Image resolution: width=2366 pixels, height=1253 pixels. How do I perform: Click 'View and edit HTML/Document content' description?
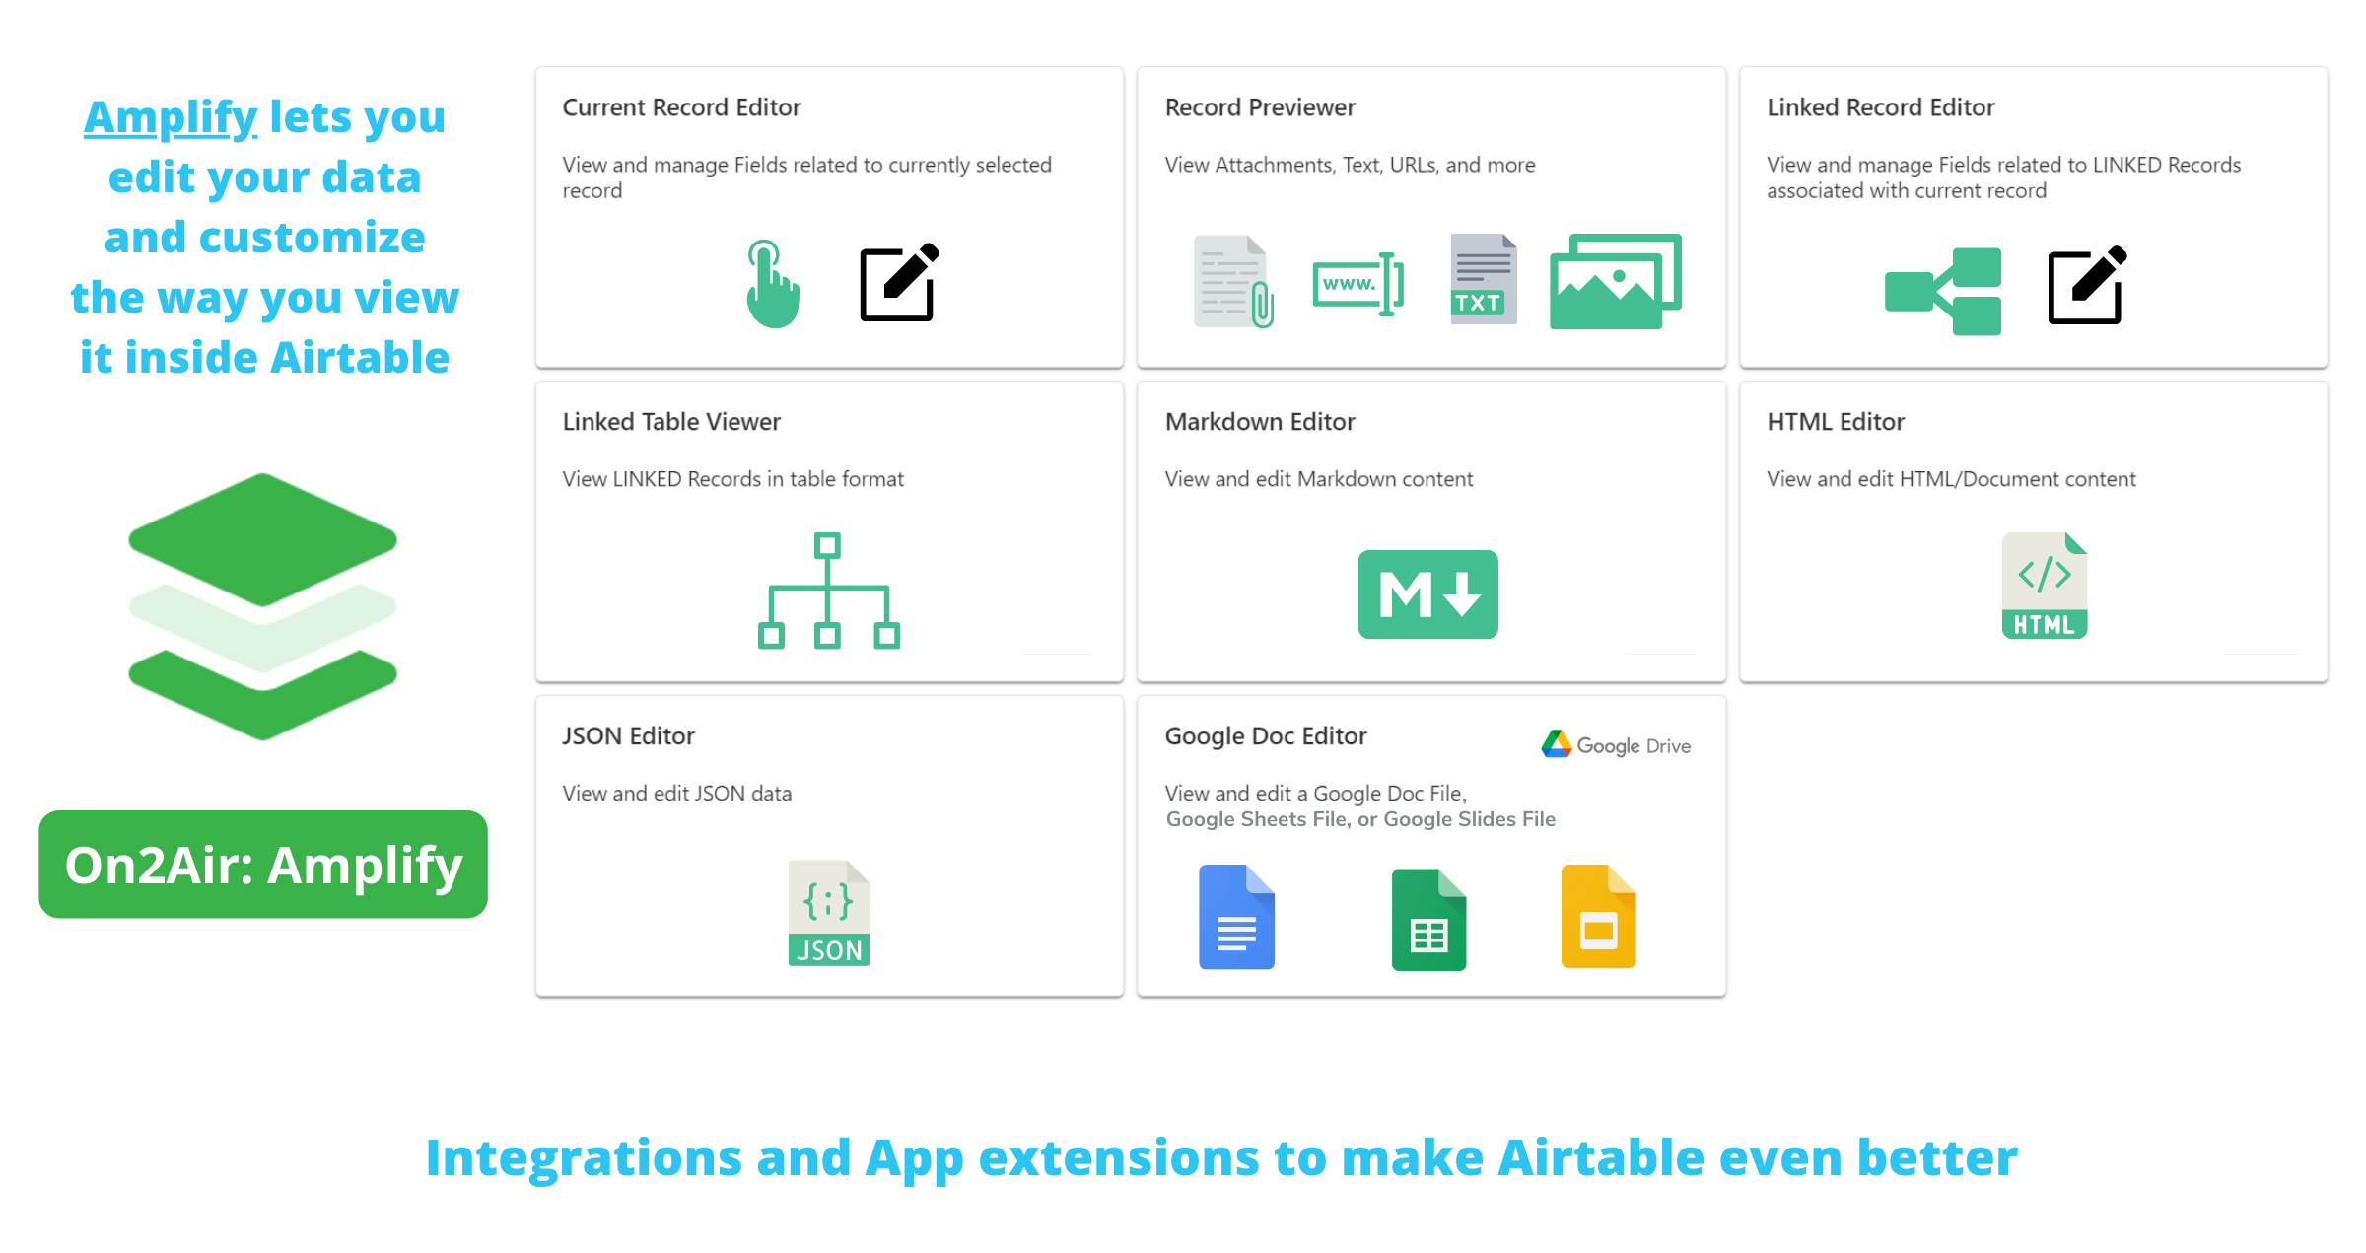1951,479
